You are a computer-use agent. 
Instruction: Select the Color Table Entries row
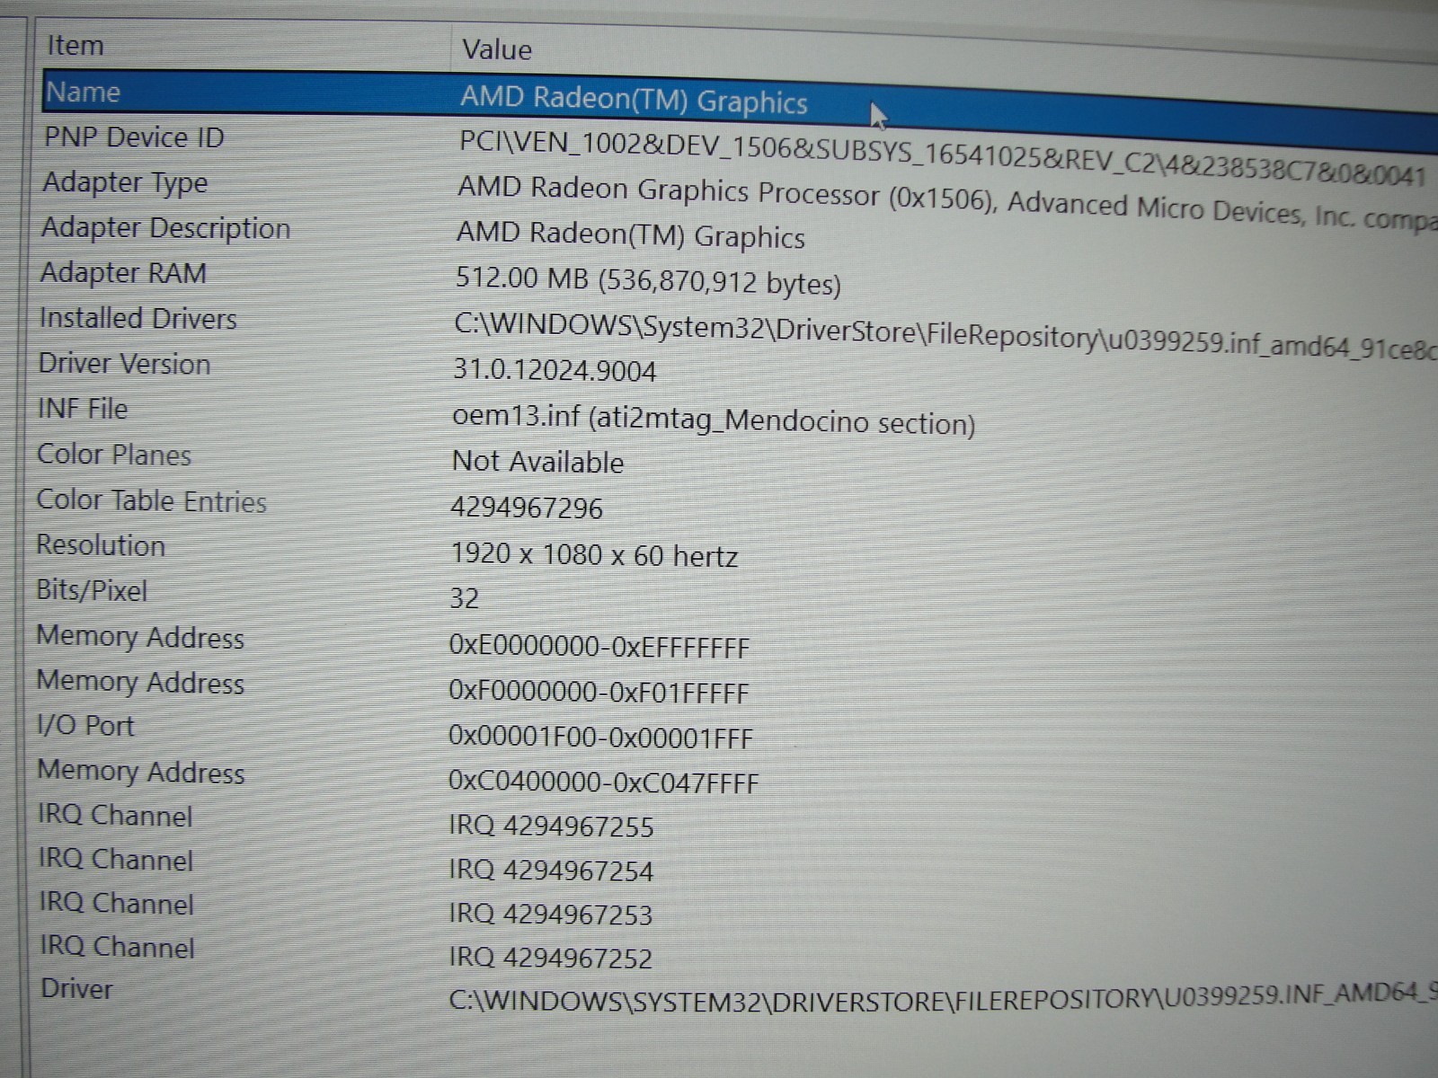[152, 499]
